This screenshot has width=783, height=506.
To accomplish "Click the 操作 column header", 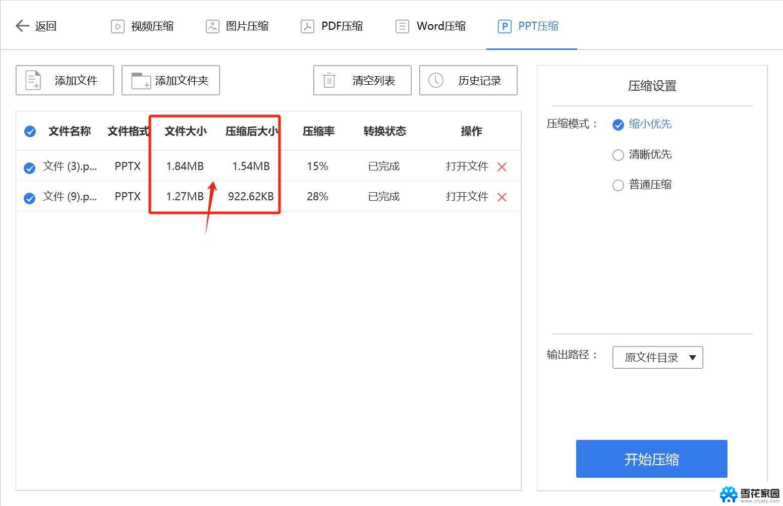I will tap(472, 131).
